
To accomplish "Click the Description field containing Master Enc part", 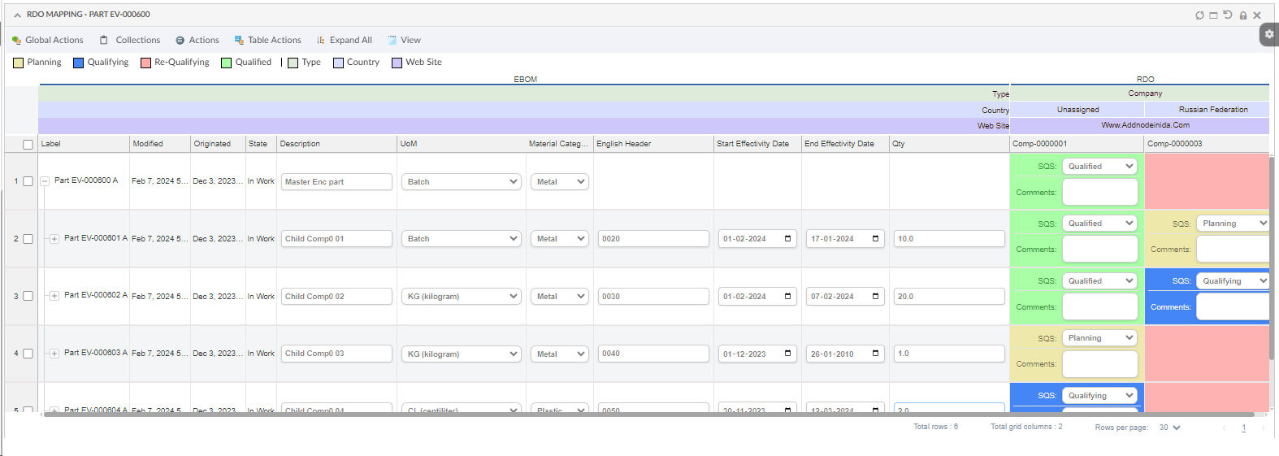I will click(x=337, y=182).
